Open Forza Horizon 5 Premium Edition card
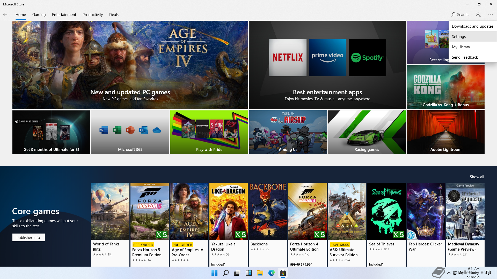Screen dimensions: 497x279 tap(150, 224)
